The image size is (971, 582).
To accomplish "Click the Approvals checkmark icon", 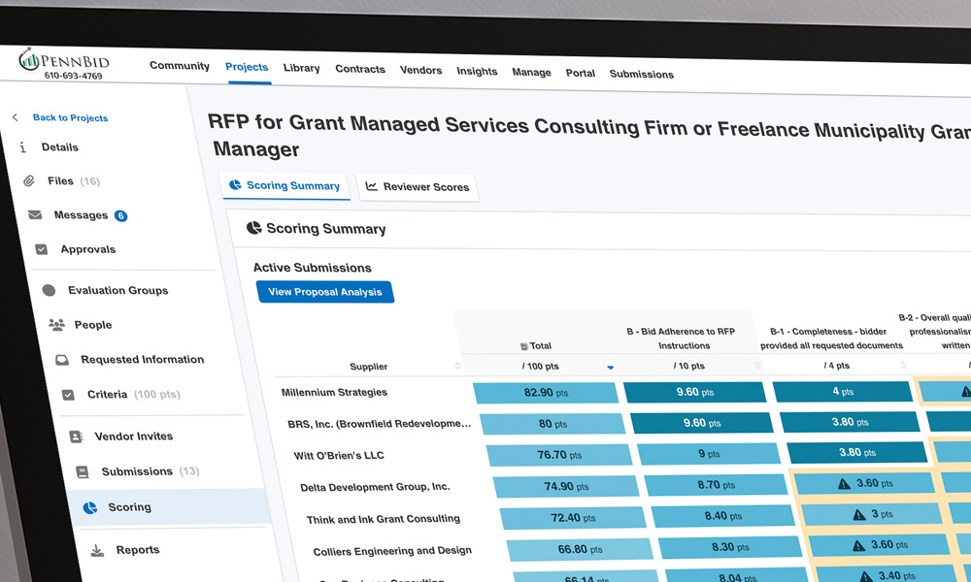I will coord(41,249).
